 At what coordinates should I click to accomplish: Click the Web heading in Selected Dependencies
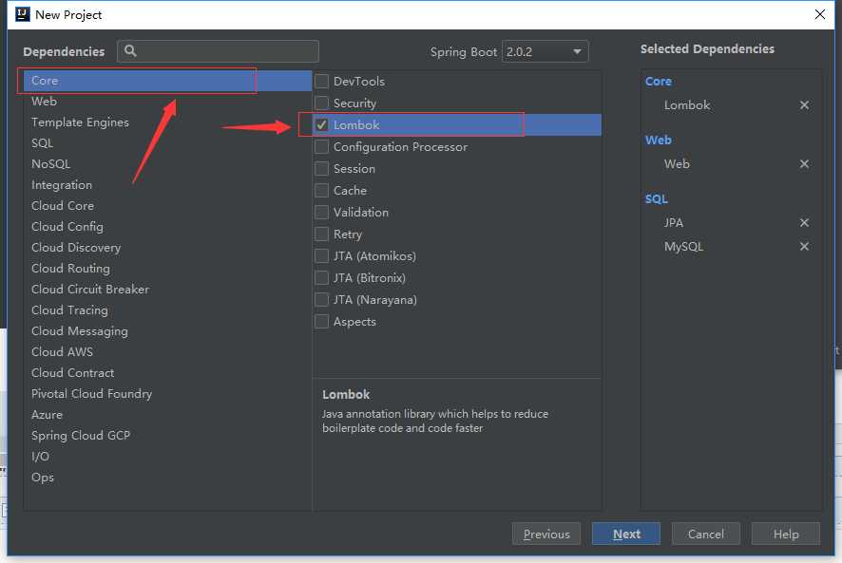tap(659, 141)
